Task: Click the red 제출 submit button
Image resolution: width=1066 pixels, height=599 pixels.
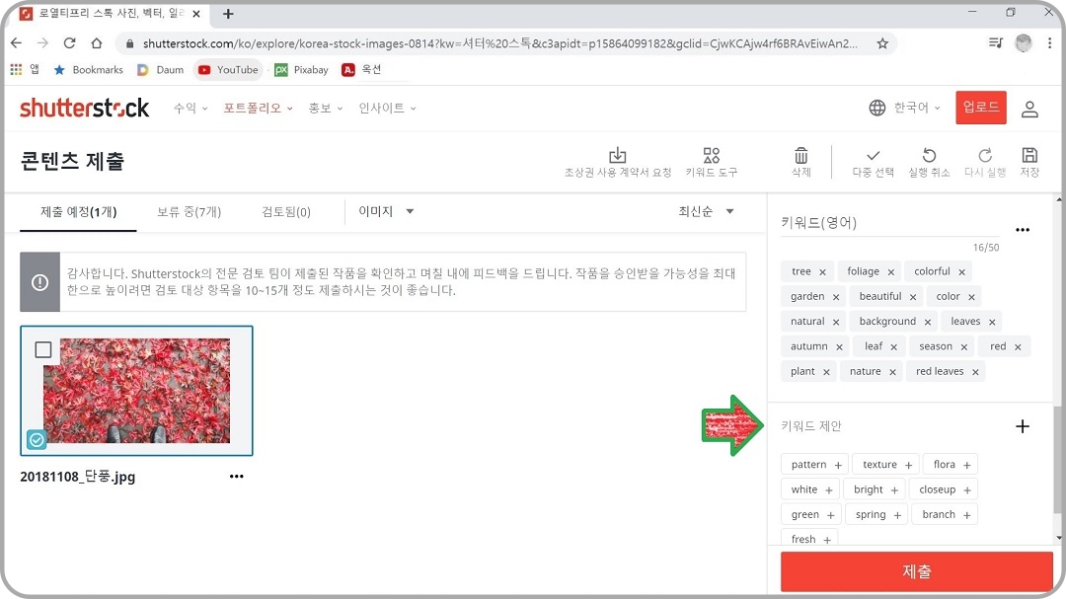Action: [x=916, y=571]
